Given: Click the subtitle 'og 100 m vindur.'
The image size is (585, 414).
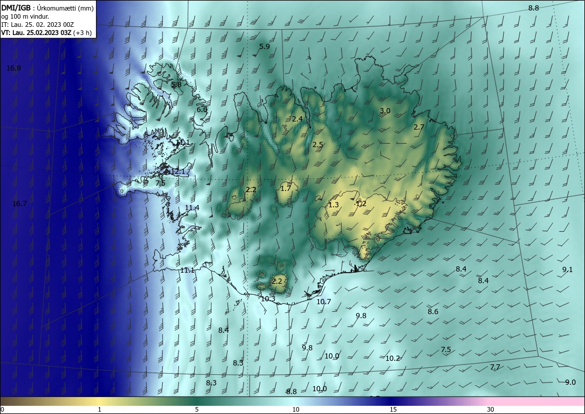Looking at the screenshot, I should point(25,16).
